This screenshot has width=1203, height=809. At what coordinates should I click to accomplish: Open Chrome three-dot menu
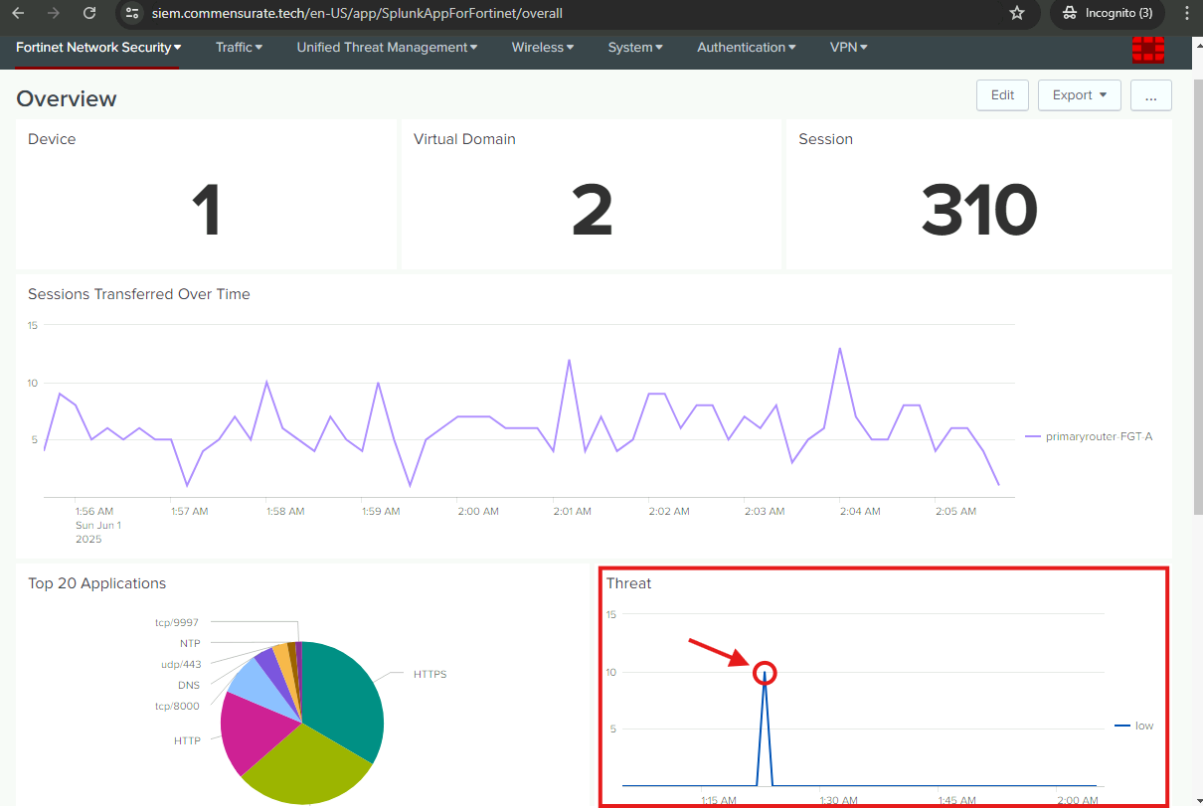pyautogui.click(x=1186, y=13)
